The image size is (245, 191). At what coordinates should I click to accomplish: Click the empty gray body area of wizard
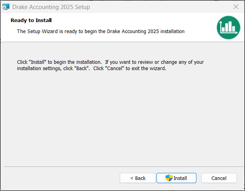tap(122, 118)
